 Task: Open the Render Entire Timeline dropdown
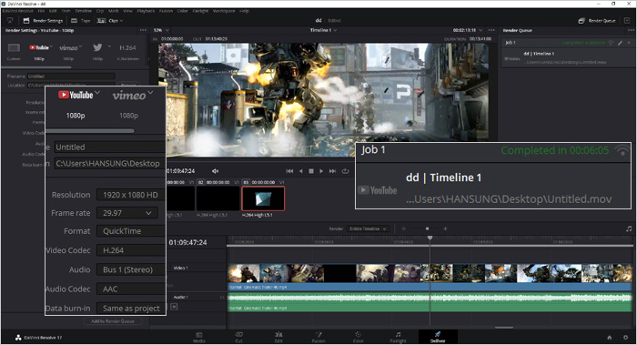(x=368, y=228)
